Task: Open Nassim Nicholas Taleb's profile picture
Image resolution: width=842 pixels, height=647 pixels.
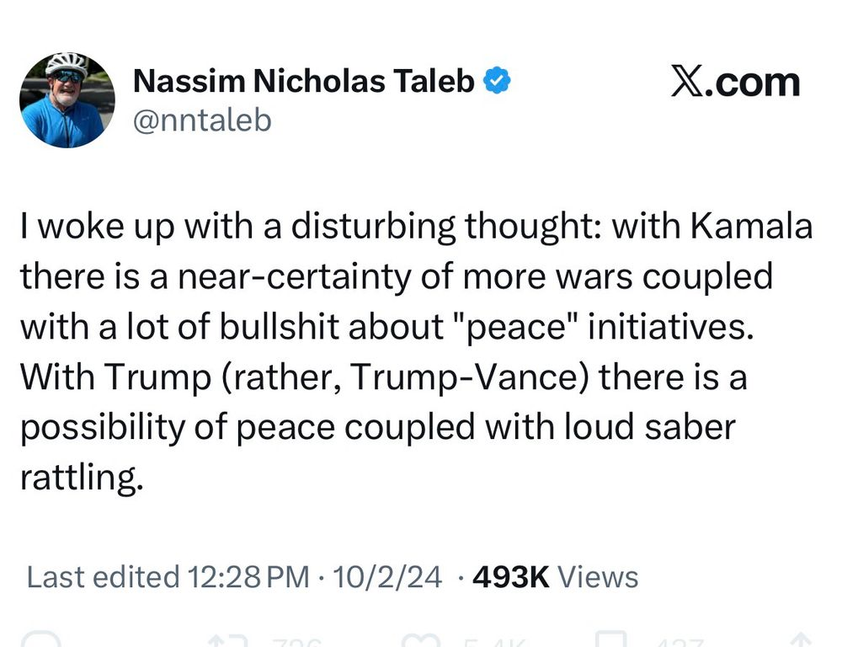Action: point(67,100)
